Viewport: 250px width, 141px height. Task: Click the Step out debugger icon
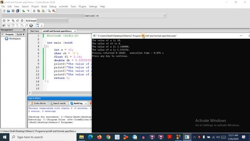pyautogui.click(x=22, y=25)
